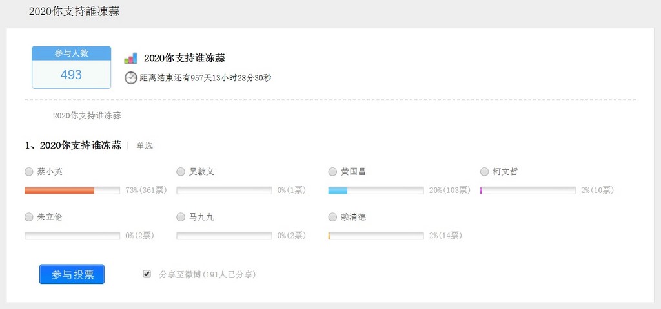Select the 蔡小英 radio option
The width and height of the screenshot is (661, 309).
28,172
